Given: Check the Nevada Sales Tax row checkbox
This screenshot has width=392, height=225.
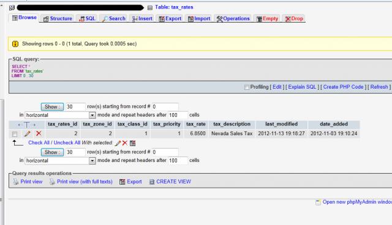Looking at the screenshot, I should tap(15, 134).
